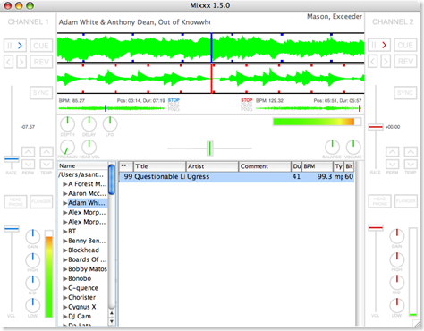Expand the BT folder triangle
The height and width of the screenshot is (331, 424).
click(x=64, y=232)
